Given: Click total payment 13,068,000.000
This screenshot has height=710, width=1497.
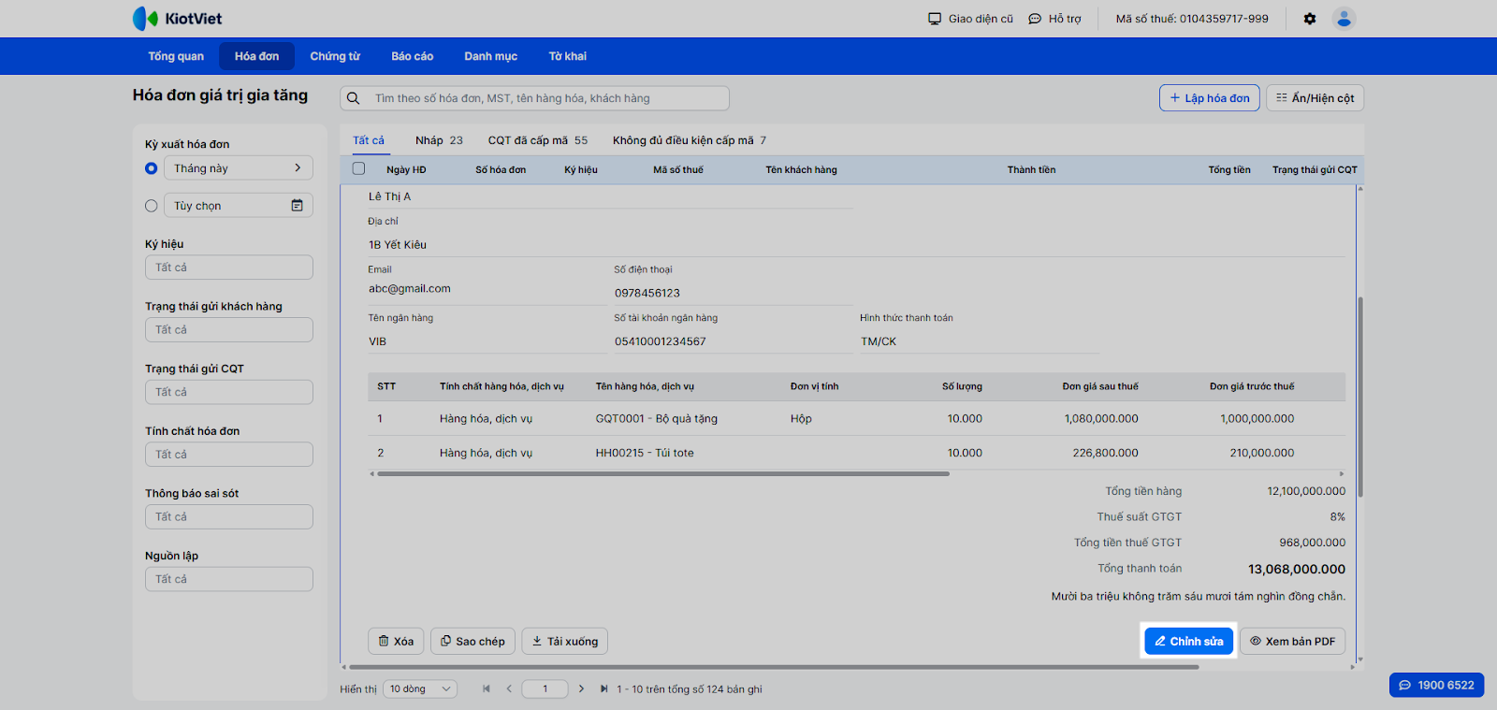Looking at the screenshot, I should coord(1297,569).
